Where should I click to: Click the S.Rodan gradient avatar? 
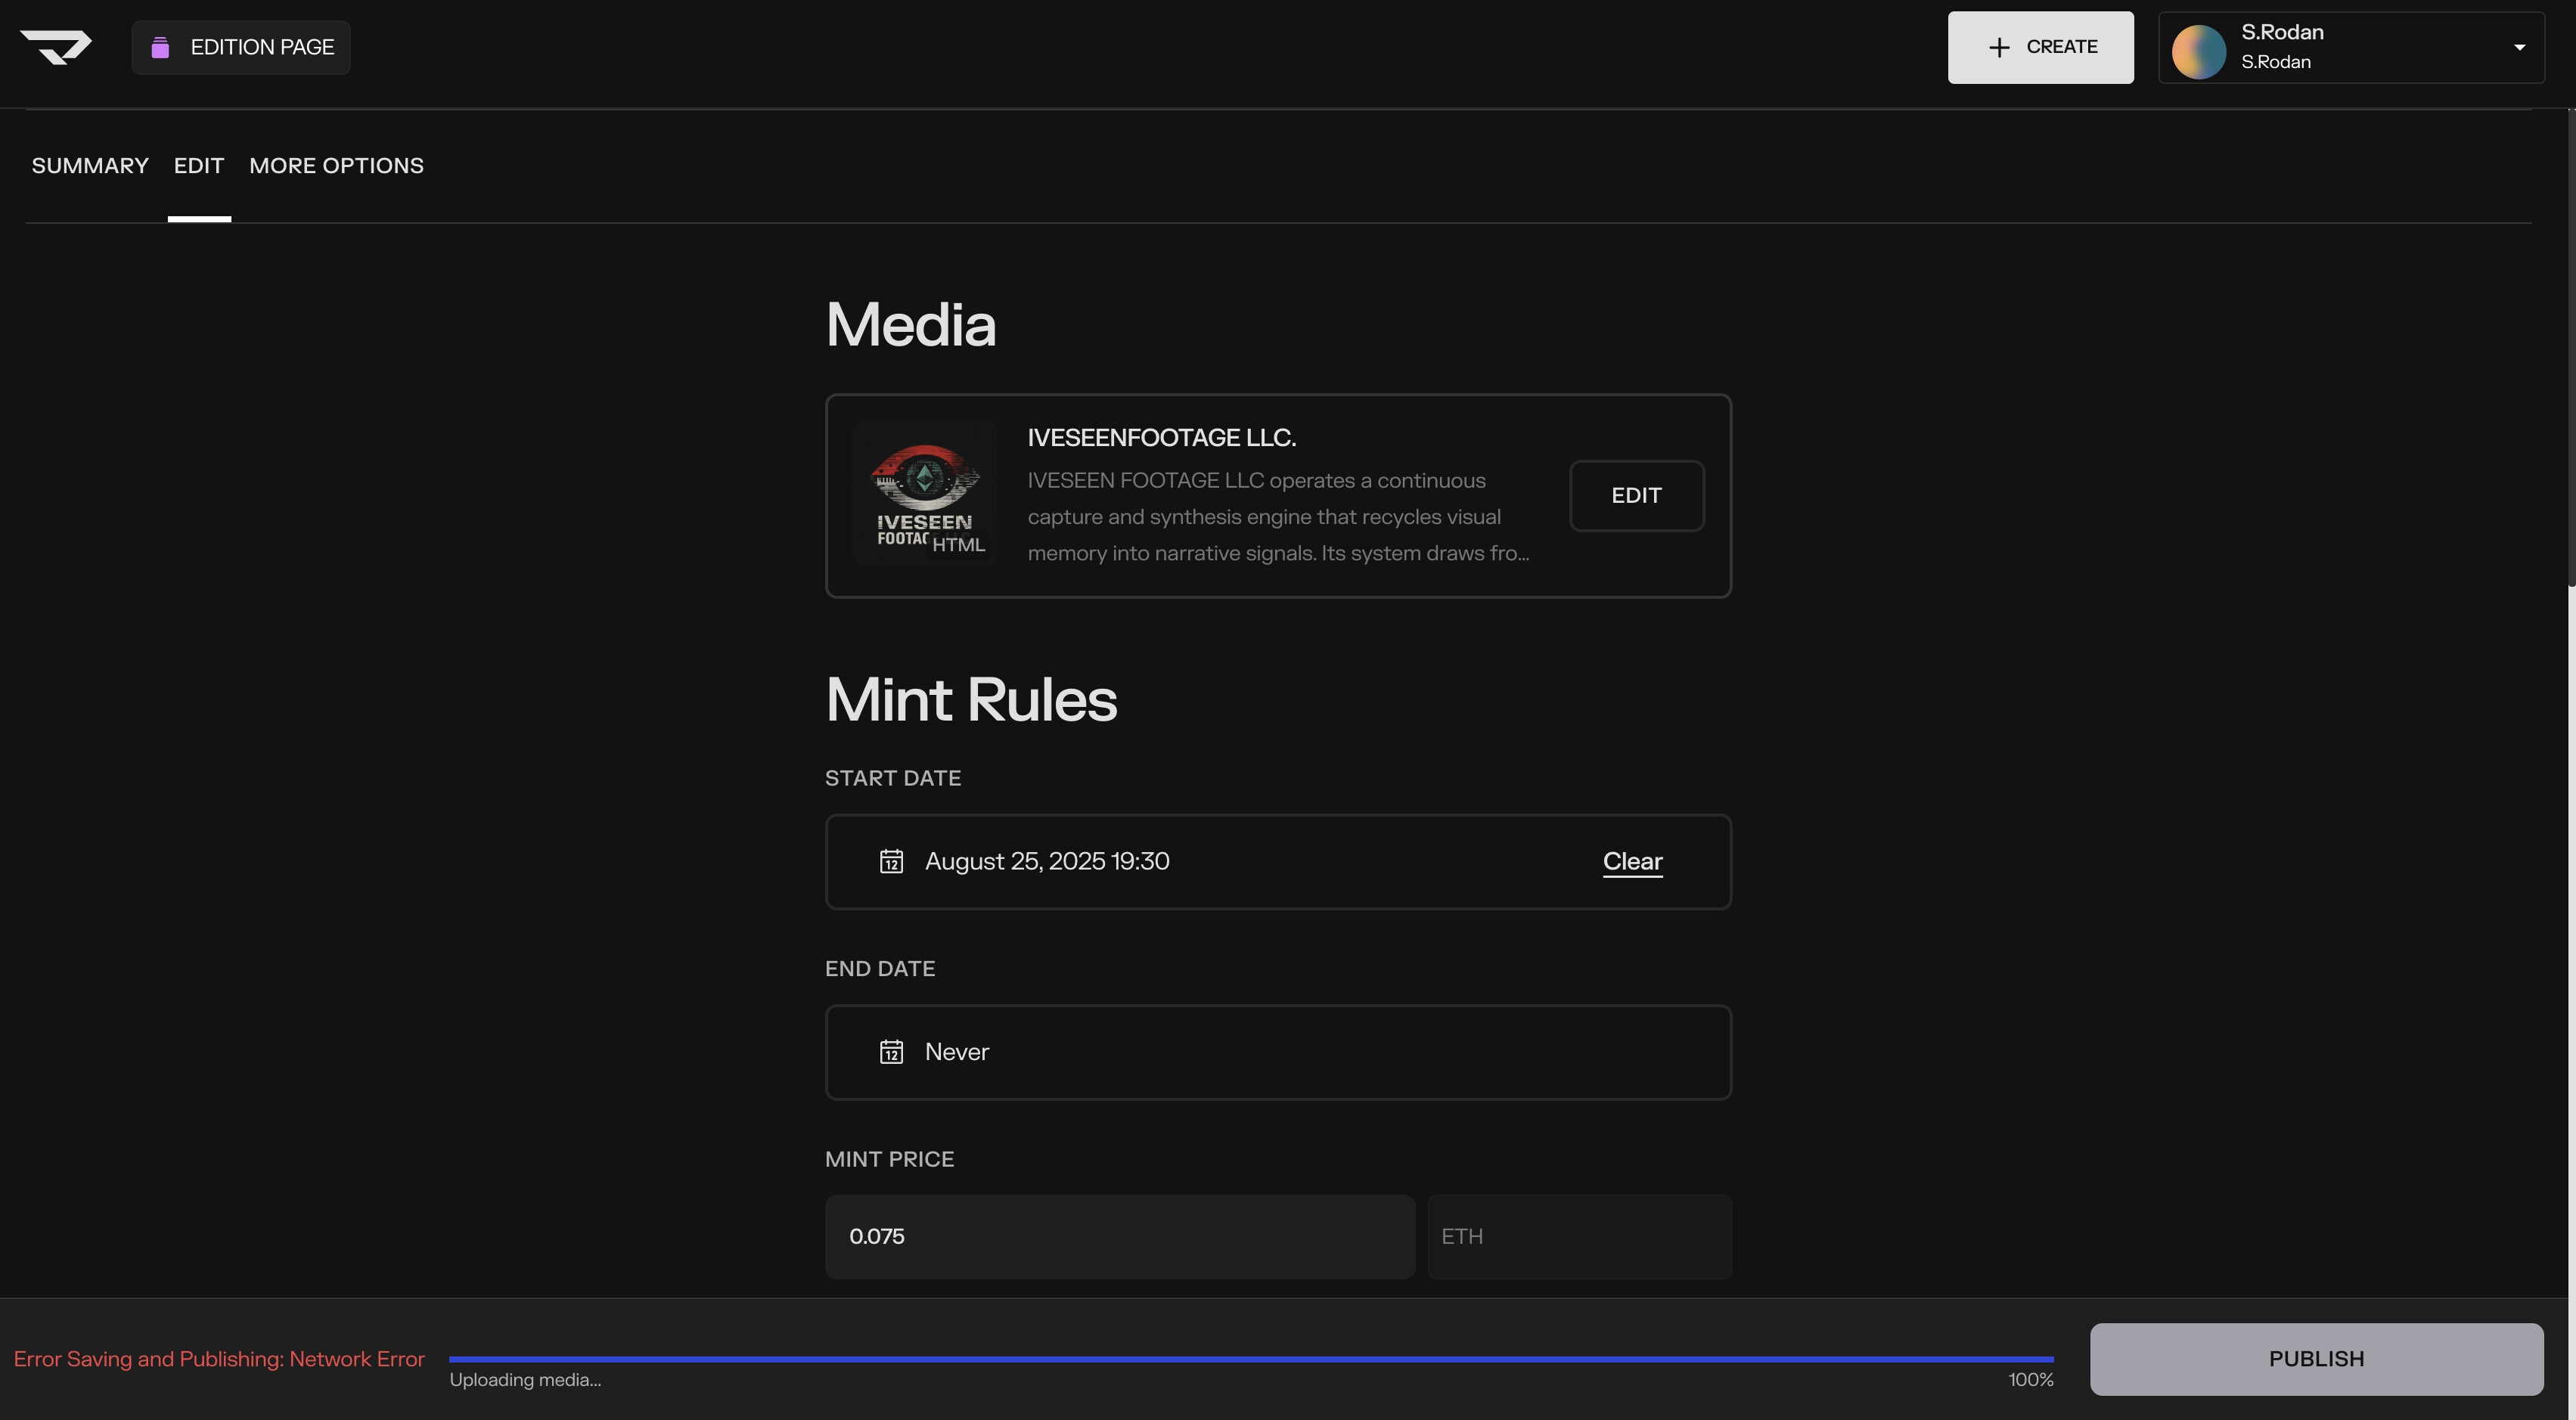click(x=2198, y=50)
